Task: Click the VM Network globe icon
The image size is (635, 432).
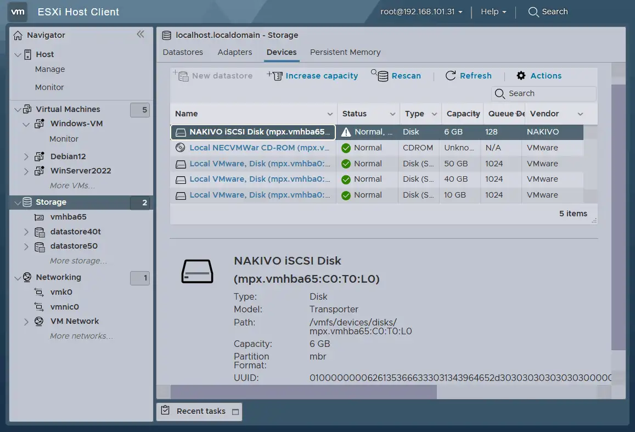Action: [x=39, y=321]
